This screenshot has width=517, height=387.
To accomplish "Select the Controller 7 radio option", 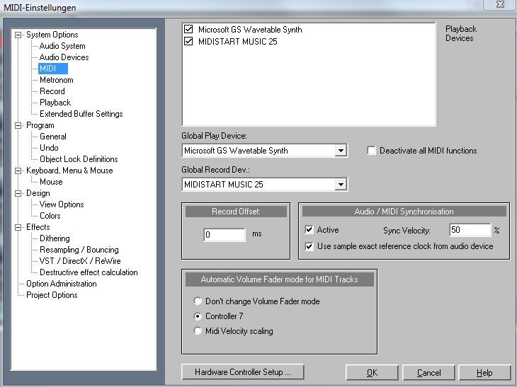I will 198,316.
